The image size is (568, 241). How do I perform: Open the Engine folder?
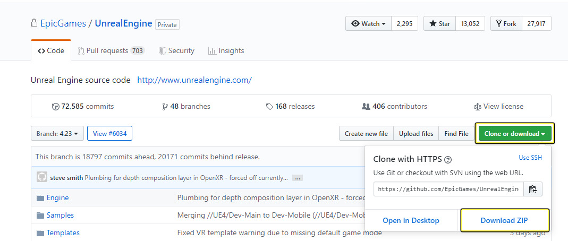click(x=57, y=198)
